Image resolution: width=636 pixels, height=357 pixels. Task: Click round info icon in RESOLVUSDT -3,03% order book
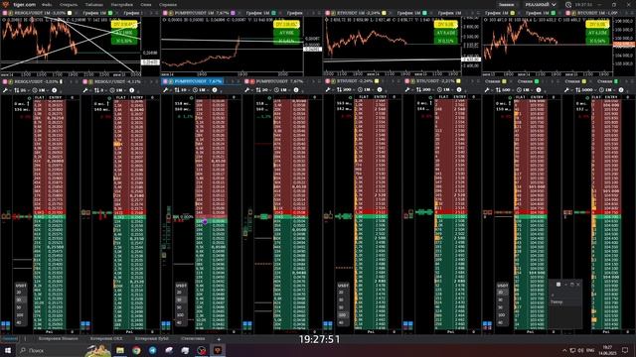coord(55,90)
